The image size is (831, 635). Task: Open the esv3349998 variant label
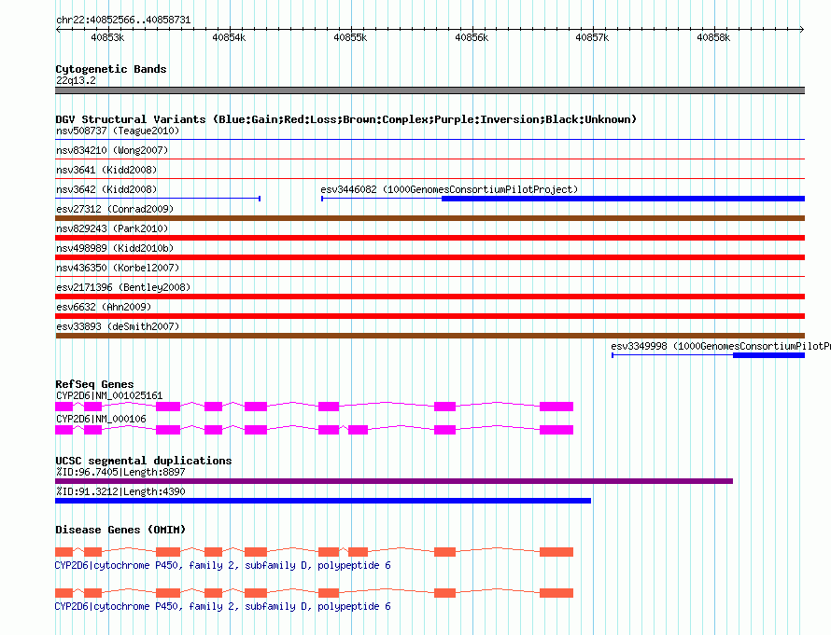point(721,346)
